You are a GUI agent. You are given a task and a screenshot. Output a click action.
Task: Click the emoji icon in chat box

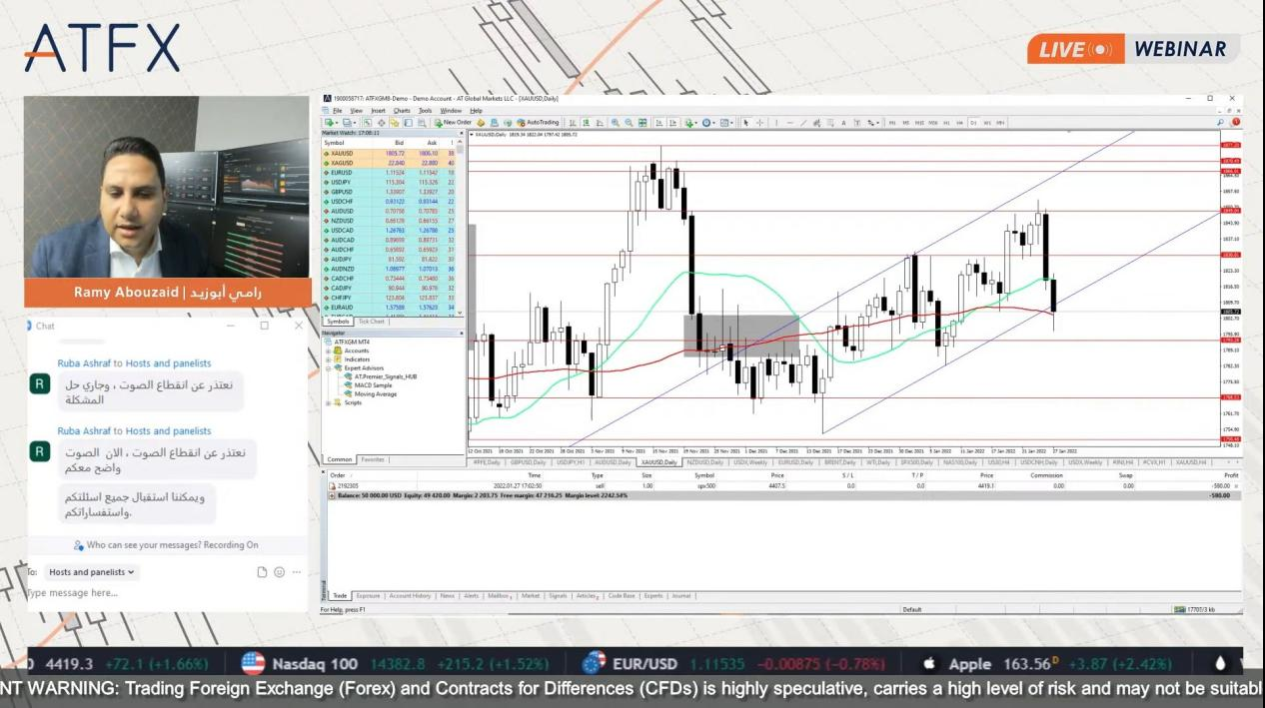[x=279, y=572]
